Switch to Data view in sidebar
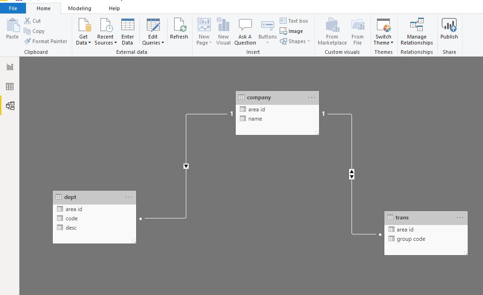The width and height of the screenshot is (483, 295). (x=10, y=86)
